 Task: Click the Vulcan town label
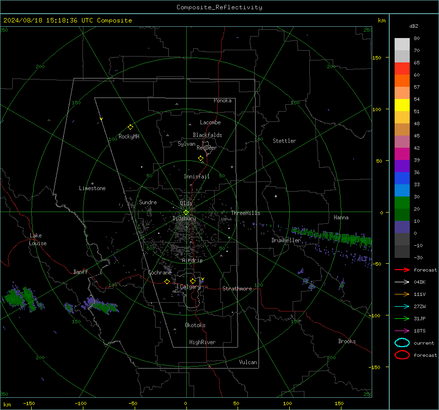tap(248, 362)
